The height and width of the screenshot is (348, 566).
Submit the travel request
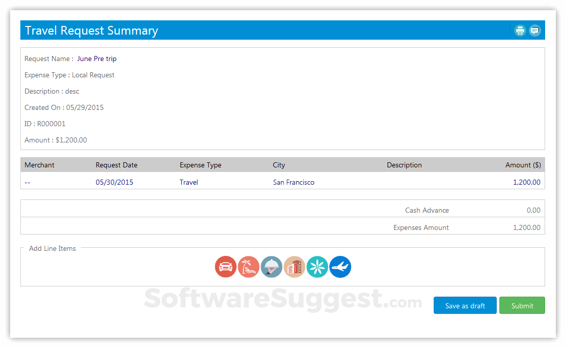tap(522, 305)
